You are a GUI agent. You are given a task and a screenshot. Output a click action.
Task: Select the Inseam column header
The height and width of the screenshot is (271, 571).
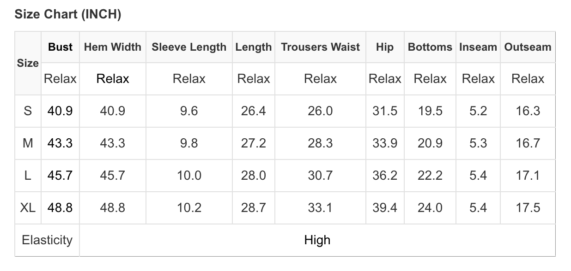point(478,47)
